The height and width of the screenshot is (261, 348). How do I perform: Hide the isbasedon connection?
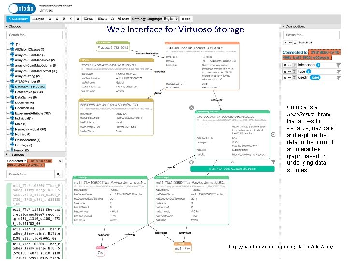pyautogui.click(x=285, y=65)
